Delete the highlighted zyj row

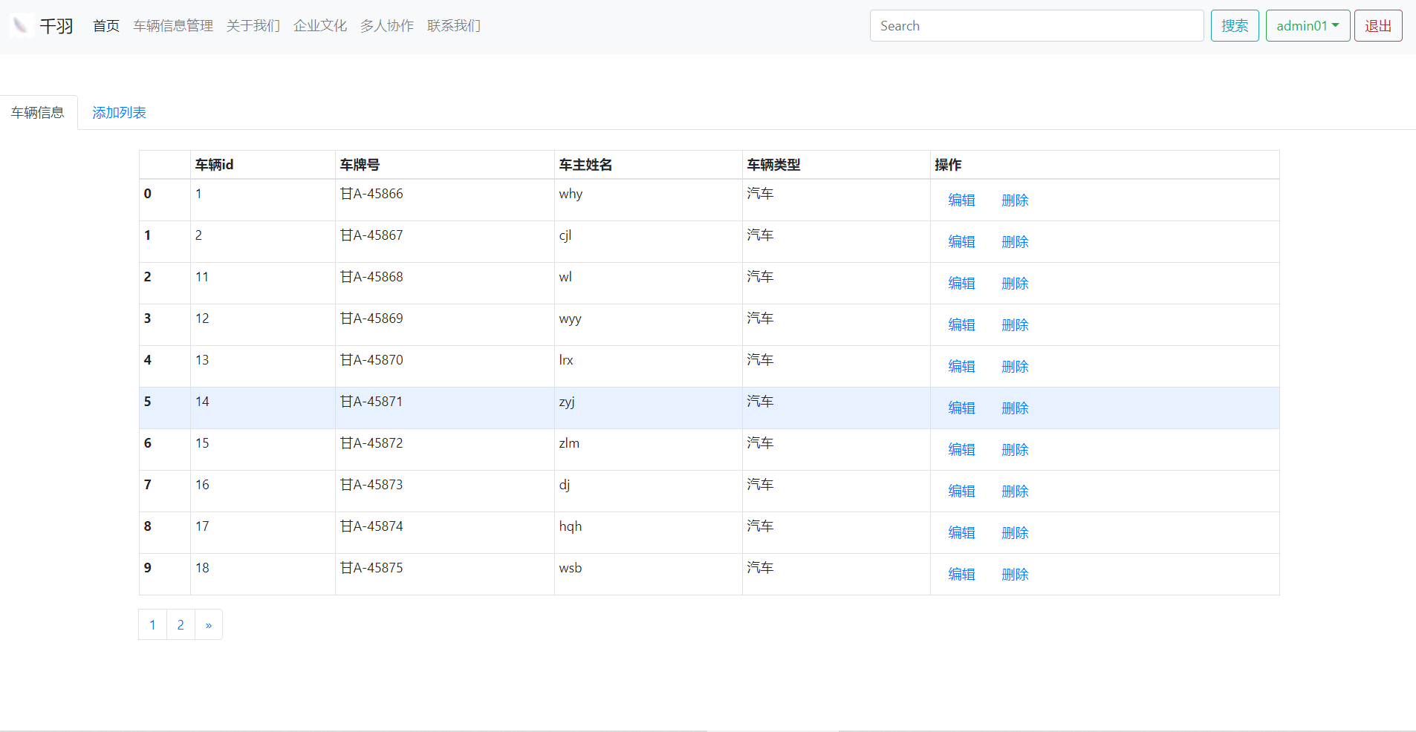tap(1015, 408)
